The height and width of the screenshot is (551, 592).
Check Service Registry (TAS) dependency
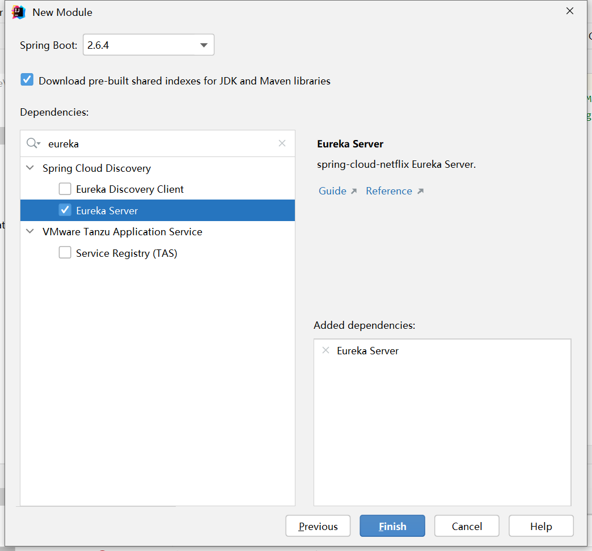click(x=65, y=252)
